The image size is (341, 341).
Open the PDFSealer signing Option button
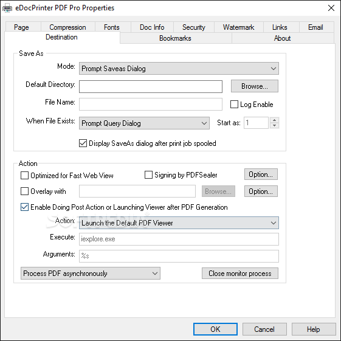261,174
